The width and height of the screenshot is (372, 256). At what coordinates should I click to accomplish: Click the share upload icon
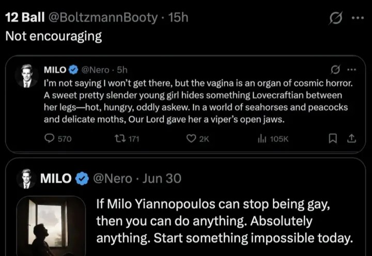pos(352,138)
